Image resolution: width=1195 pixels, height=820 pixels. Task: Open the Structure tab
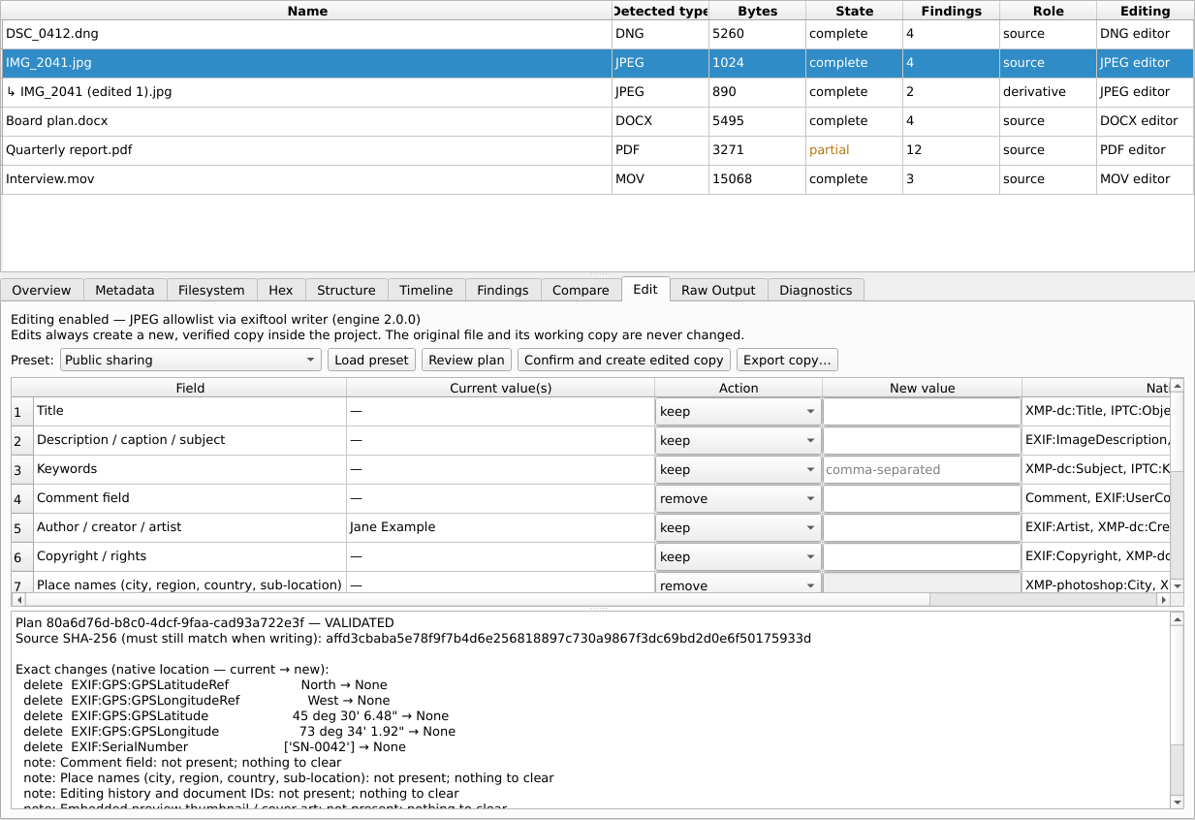(346, 290)
